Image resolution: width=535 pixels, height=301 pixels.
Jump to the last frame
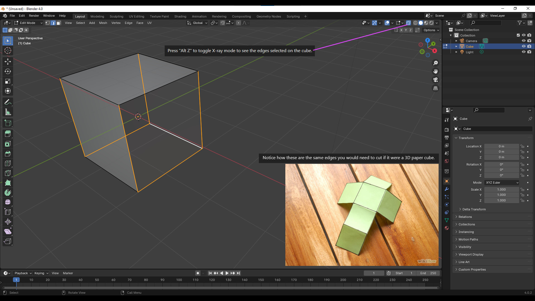point(238,273)
